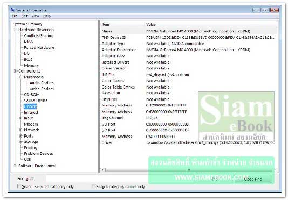This screenshot has width=288, height=200.
Task: Open the Edit menu
Action: [24, 16]
